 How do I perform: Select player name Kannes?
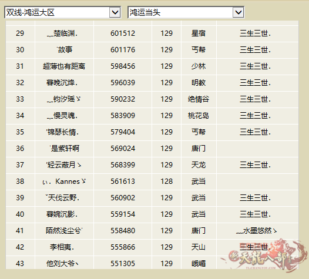(64, 181)
